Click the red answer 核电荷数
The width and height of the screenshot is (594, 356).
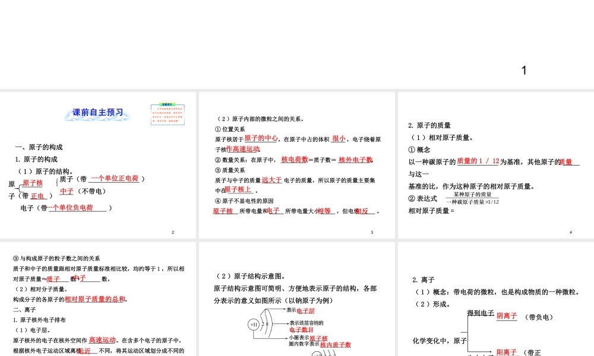(x=295, y=160)
